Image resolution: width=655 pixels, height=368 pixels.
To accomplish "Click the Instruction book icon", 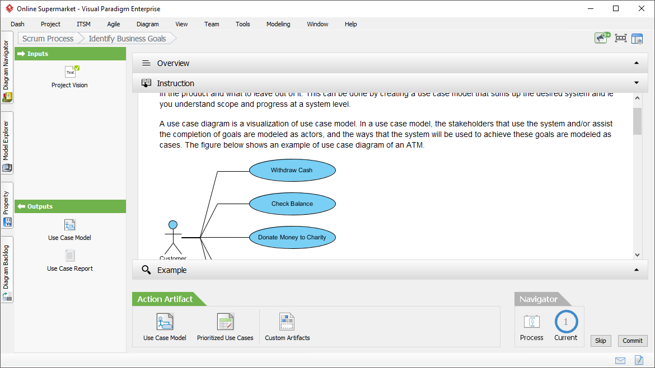I will point(146,83).
